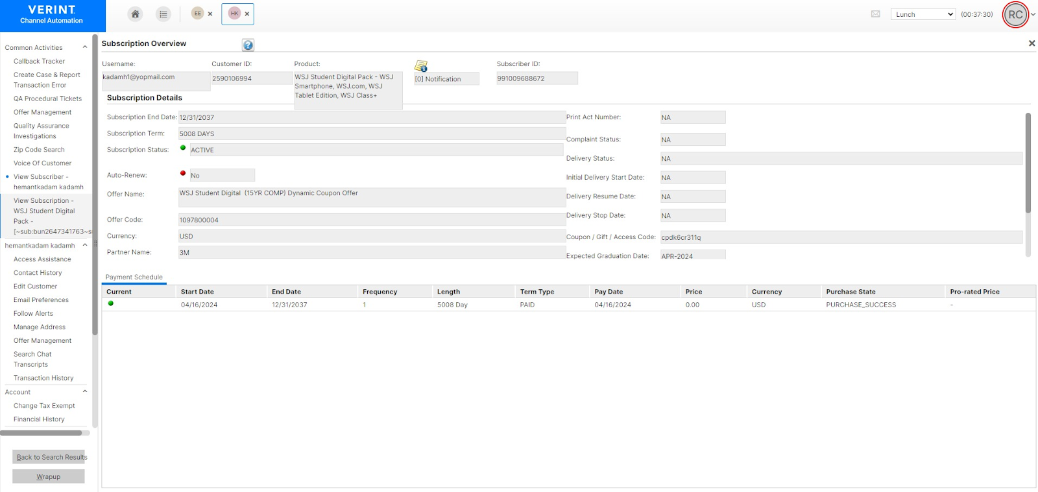Image resolution: width=1038 pixels, height=492 pixels.
Task: Click the Offer Code field 1097800004
Action: (372, 220)
